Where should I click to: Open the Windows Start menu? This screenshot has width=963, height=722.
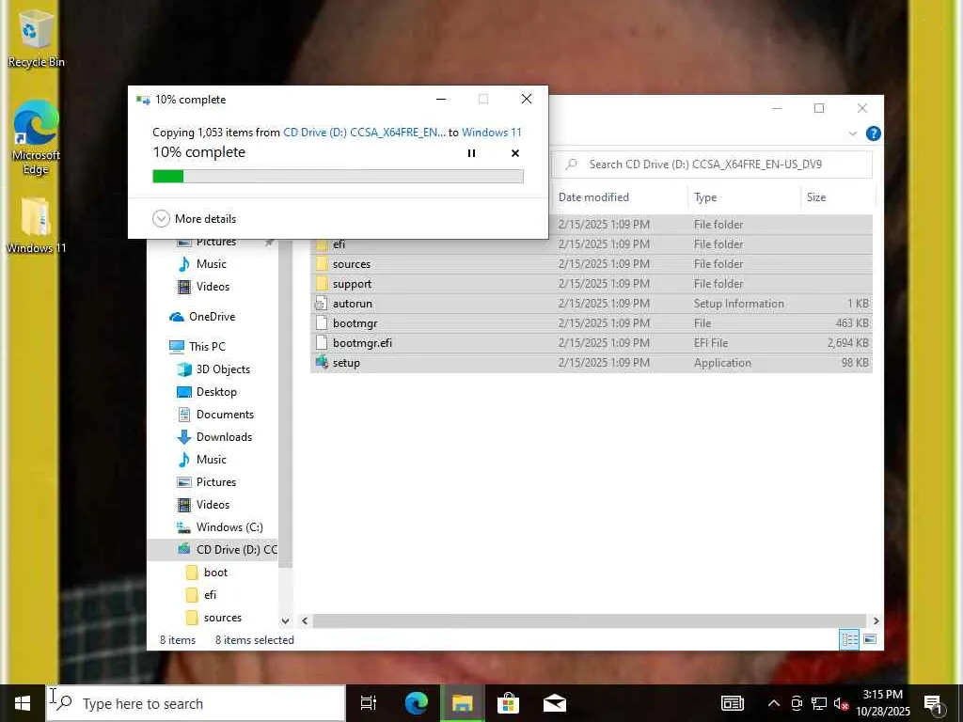pyautogui.click(x=23, y=703)
